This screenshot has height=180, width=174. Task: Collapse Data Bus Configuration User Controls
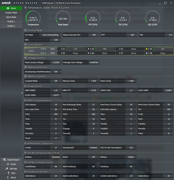coord(25,153)
